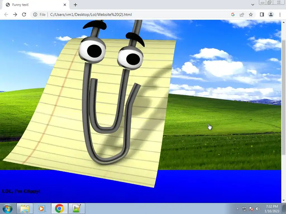Close the Chrome window
The width and height of the screenshot is (286, 214).
(279, 2)
